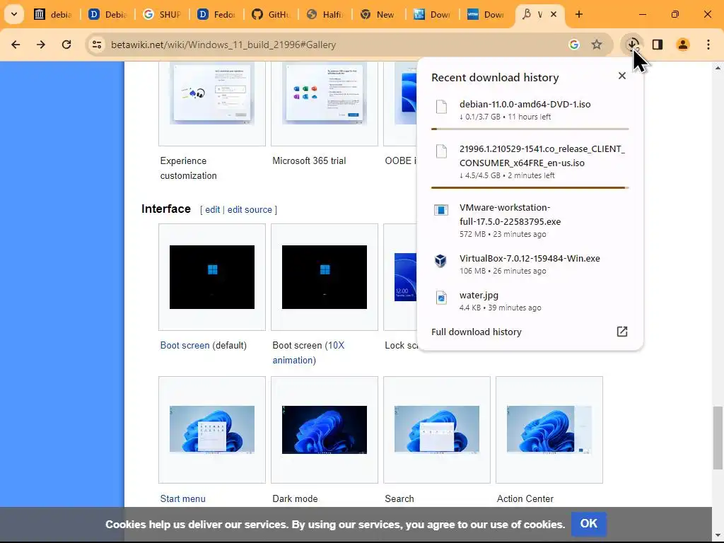This screenshot has width=724, height=543.
Task: Open Boot screen default thumbnail
Action: tap(212, 277)
